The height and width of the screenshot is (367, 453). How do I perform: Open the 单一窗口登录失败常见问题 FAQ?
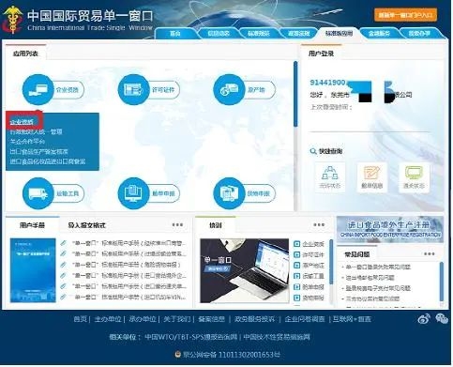coord(378,267)
